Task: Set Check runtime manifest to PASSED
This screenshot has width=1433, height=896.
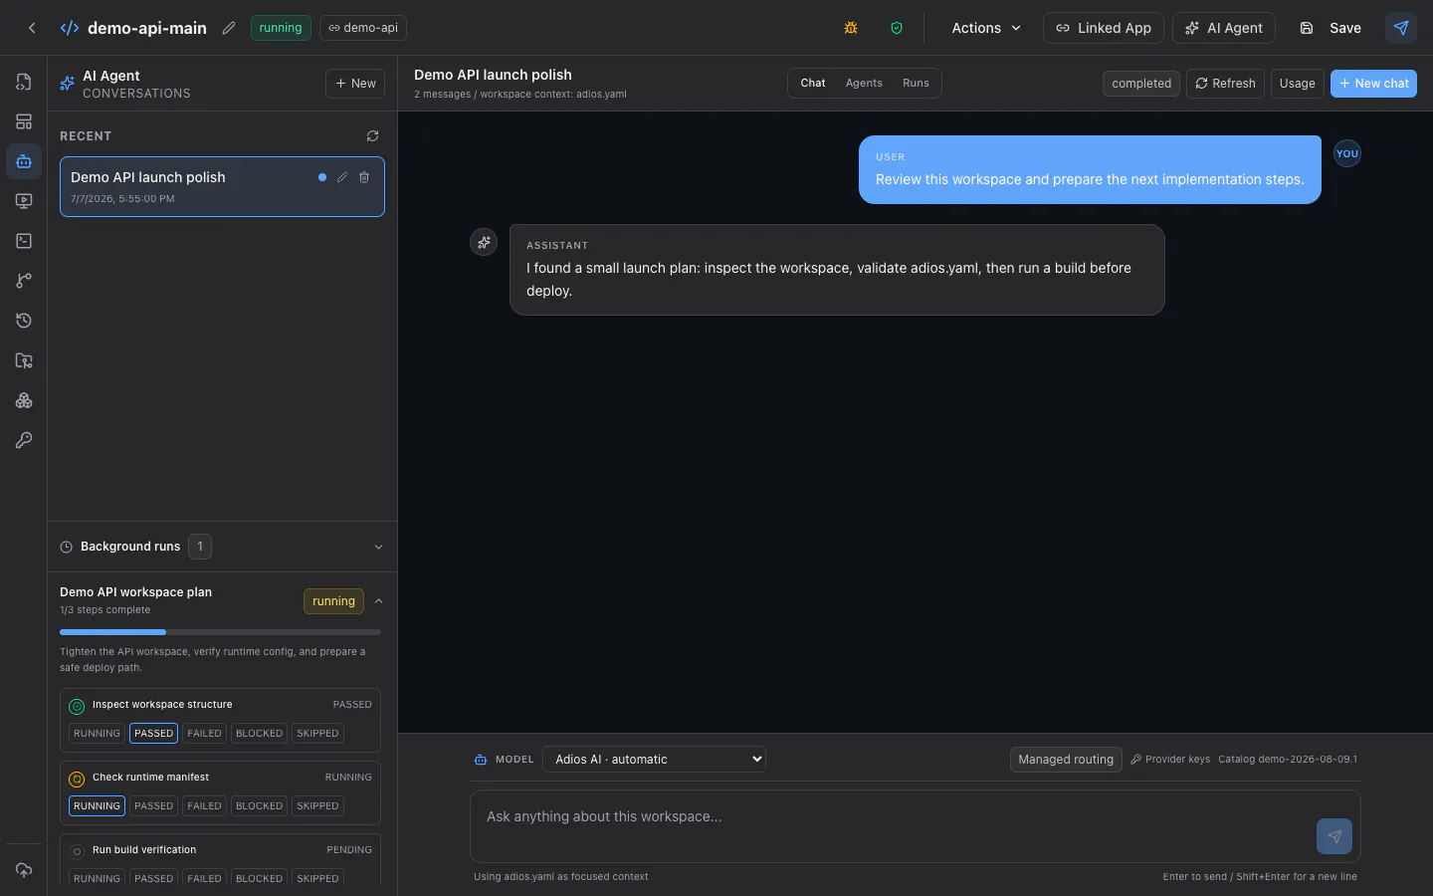Action: pos(153,806)
